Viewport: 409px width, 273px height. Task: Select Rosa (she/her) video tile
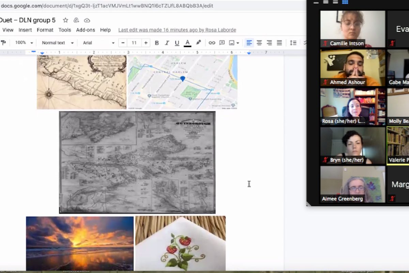[353, 106]
